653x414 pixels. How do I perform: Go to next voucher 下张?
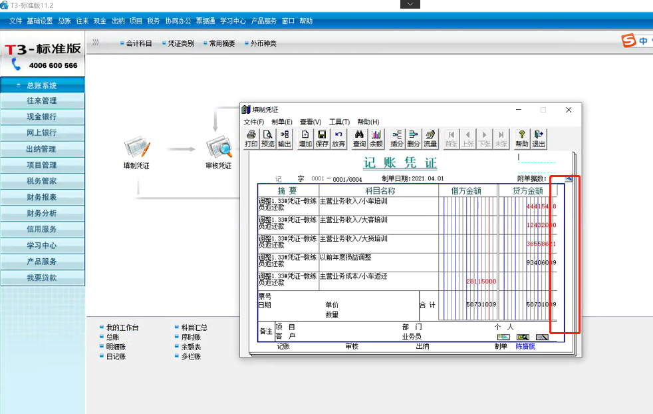pyautogui.click(x=484, y=139)
